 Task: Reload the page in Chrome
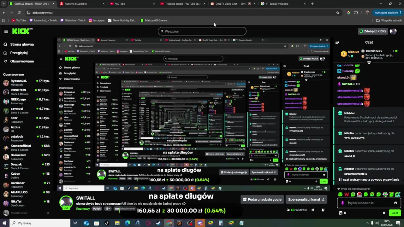coord(19,13)
